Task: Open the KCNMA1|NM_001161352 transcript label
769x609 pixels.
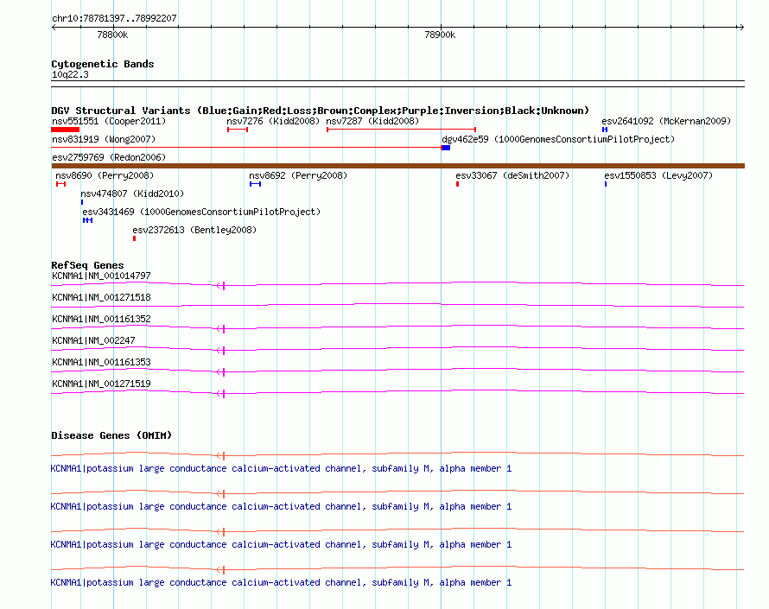Action: pos(101,320)
